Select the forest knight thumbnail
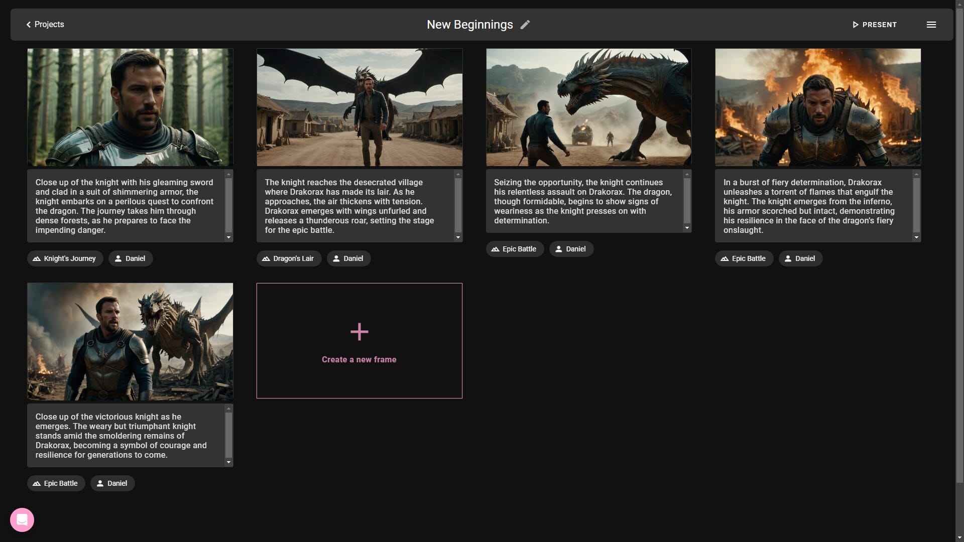This screenshot has width=964, height=542. (130, 107)
